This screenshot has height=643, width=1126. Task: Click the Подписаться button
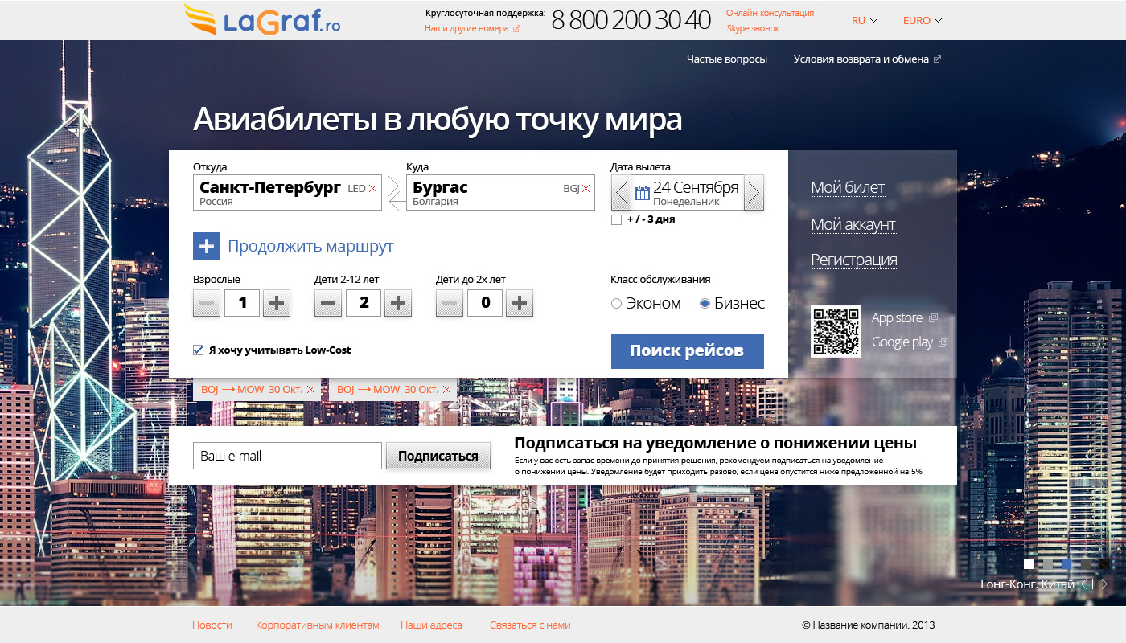[x=438, y=456]
